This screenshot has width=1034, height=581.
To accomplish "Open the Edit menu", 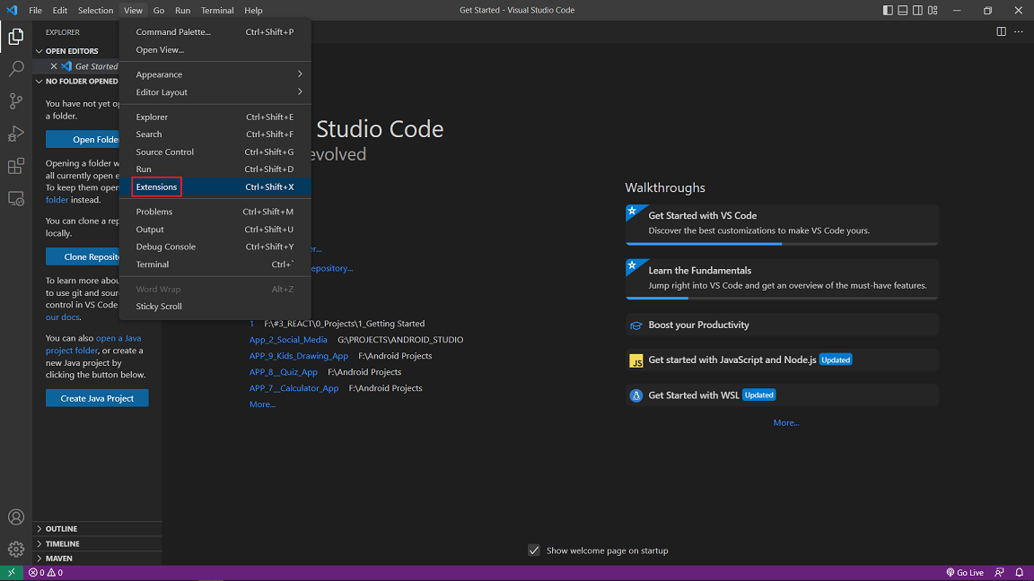I will click(60, 10).
